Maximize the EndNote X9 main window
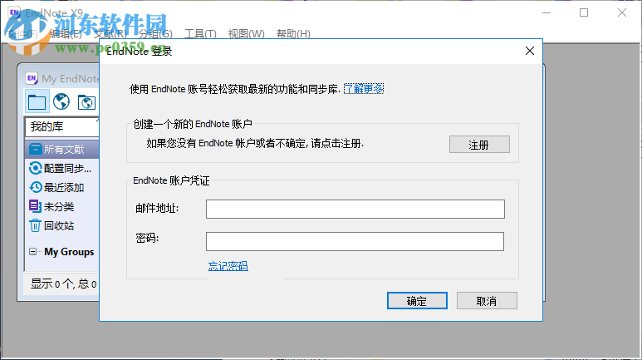642x360 pixels. [x=584, y=12]
